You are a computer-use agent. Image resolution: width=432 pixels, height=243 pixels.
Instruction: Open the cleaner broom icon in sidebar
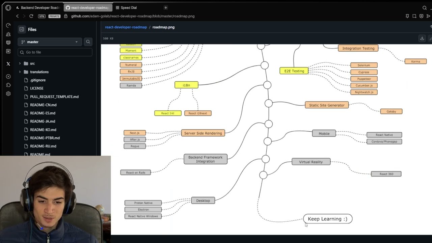[x=8, y=34]
